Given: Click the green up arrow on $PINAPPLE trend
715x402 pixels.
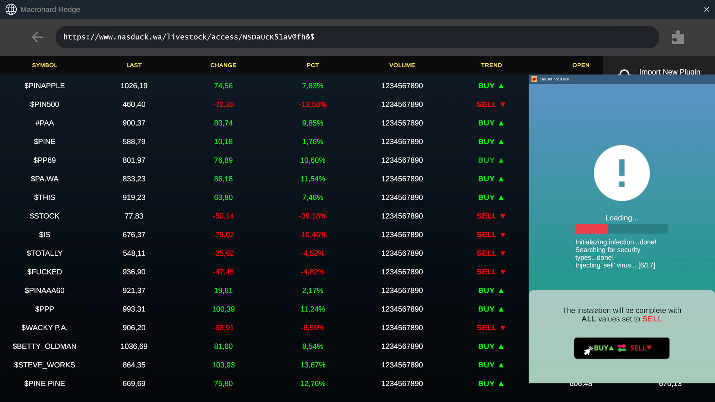Looking at the screenshot, I should point(501,86).
